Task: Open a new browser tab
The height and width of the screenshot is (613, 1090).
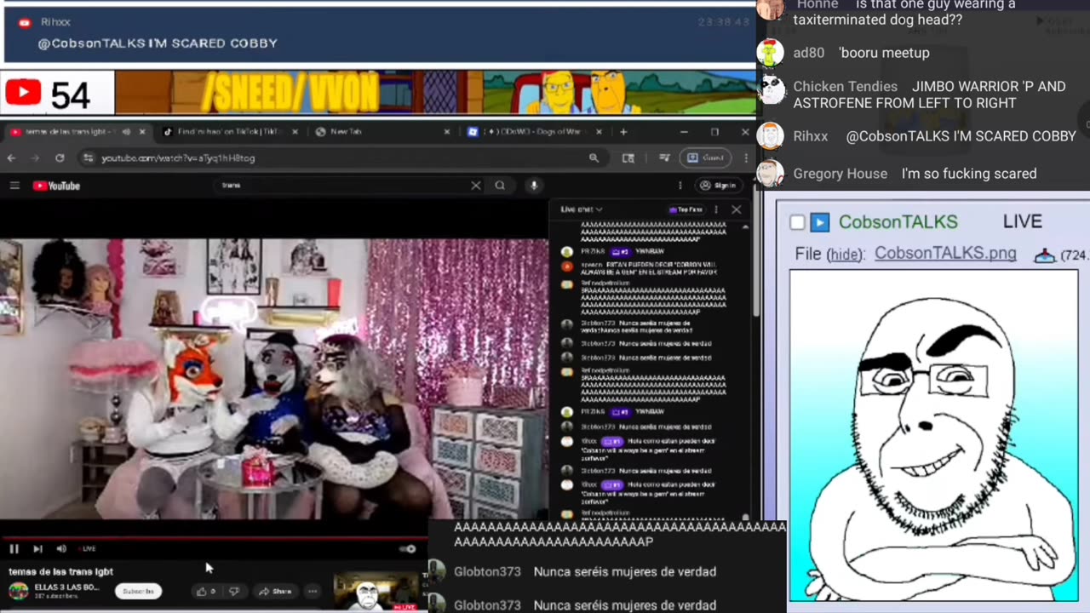Action: click(623, 132)
